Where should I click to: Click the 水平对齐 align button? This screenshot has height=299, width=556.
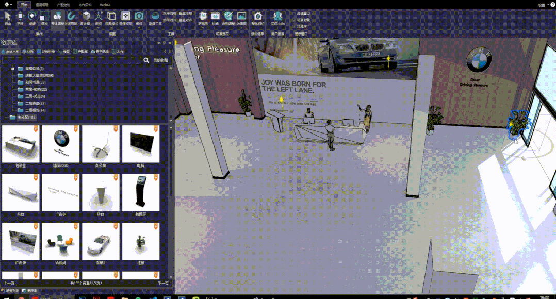(x=170, y=20)
